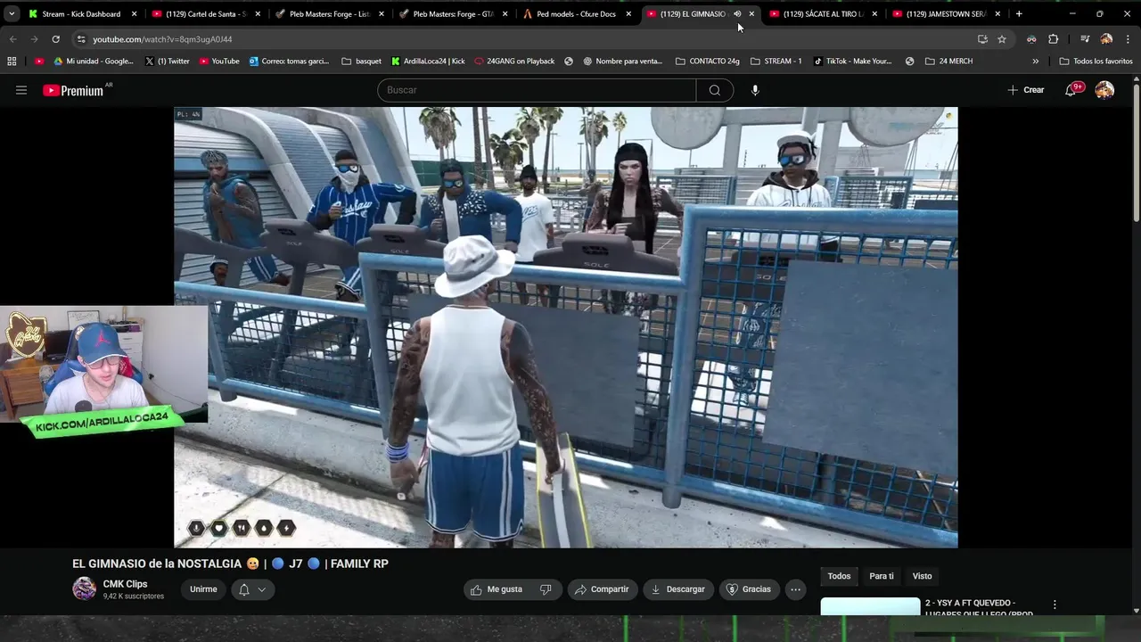
Task: Click the magnifier search button
Action: tap(715, 90)
